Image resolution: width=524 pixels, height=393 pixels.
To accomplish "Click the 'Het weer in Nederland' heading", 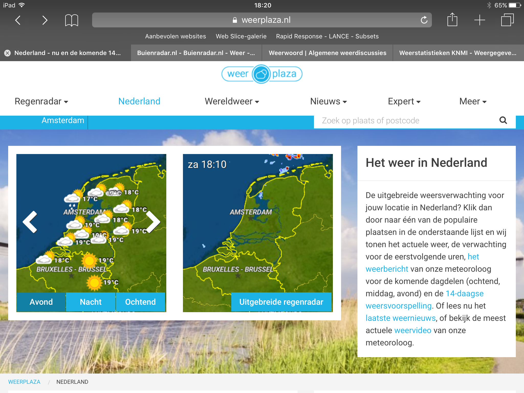I will (426, 163).
